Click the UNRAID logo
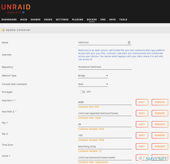The height and width of the screenshot is (164, 170). pyautogui.click(x=16, y=7)
